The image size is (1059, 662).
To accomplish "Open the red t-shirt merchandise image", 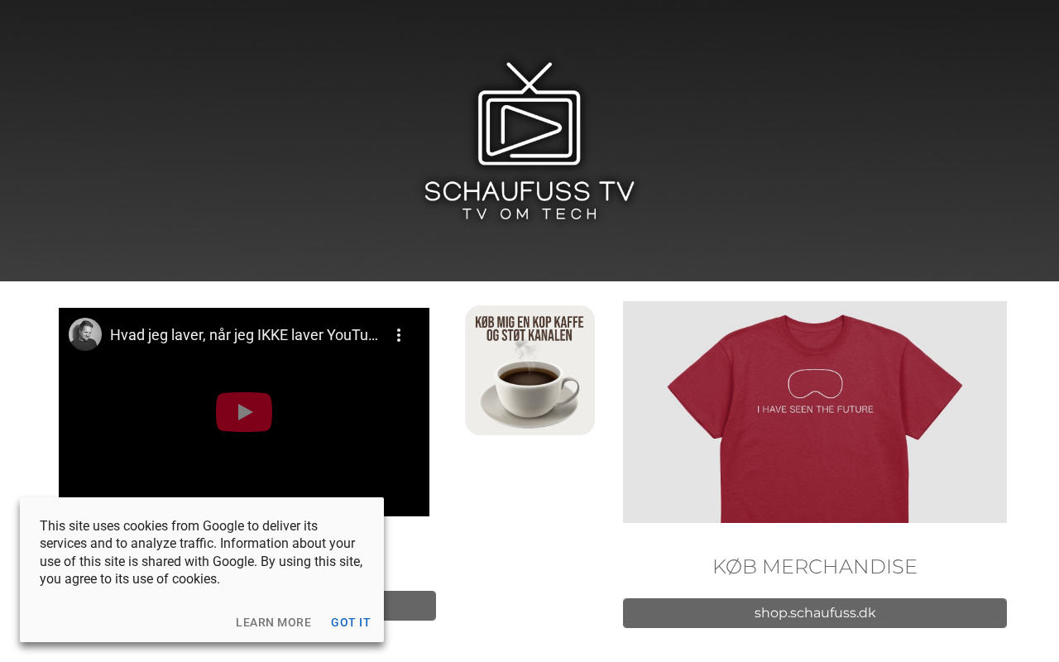I will pyautogui.click(x=815, y=412).
